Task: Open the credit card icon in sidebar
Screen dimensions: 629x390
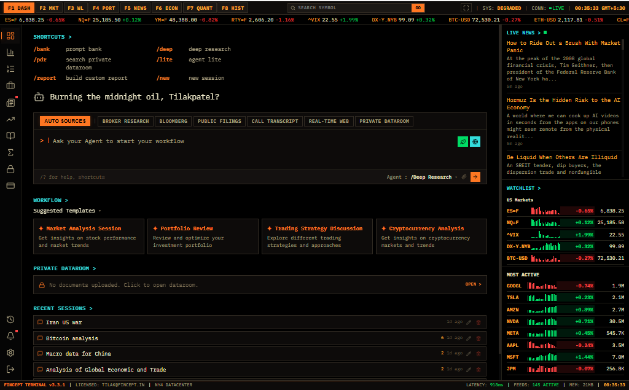Action: tap(11, 185)
